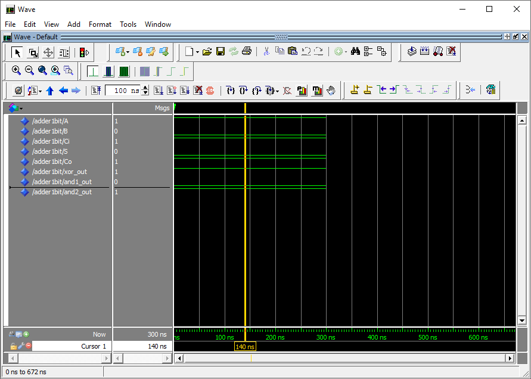The height and width of the screenshot is (379, 531).
Task: Select signal /adder1bit/Ci
Action: coord(51,141)
